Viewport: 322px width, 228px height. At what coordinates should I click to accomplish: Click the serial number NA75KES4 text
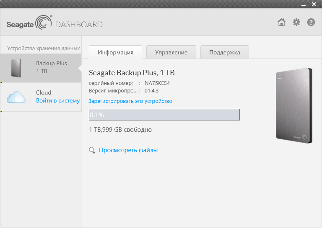(157, 83)
